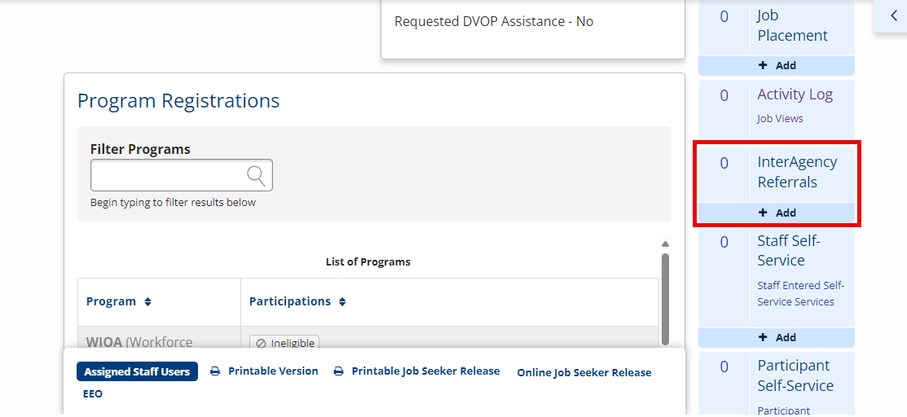Add a Staff Self-Service entry

(777, 337)
